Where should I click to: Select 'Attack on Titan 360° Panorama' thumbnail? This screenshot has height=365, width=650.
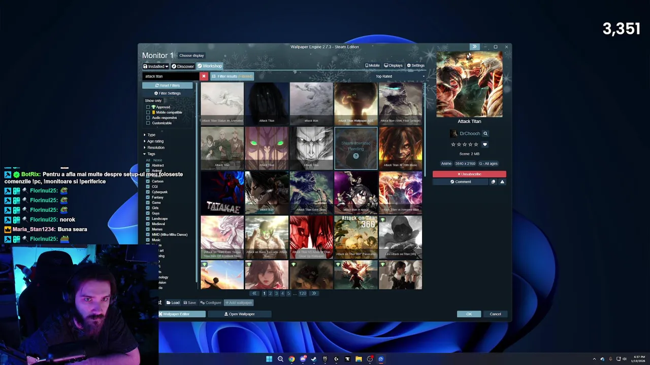tap(355, 237)
